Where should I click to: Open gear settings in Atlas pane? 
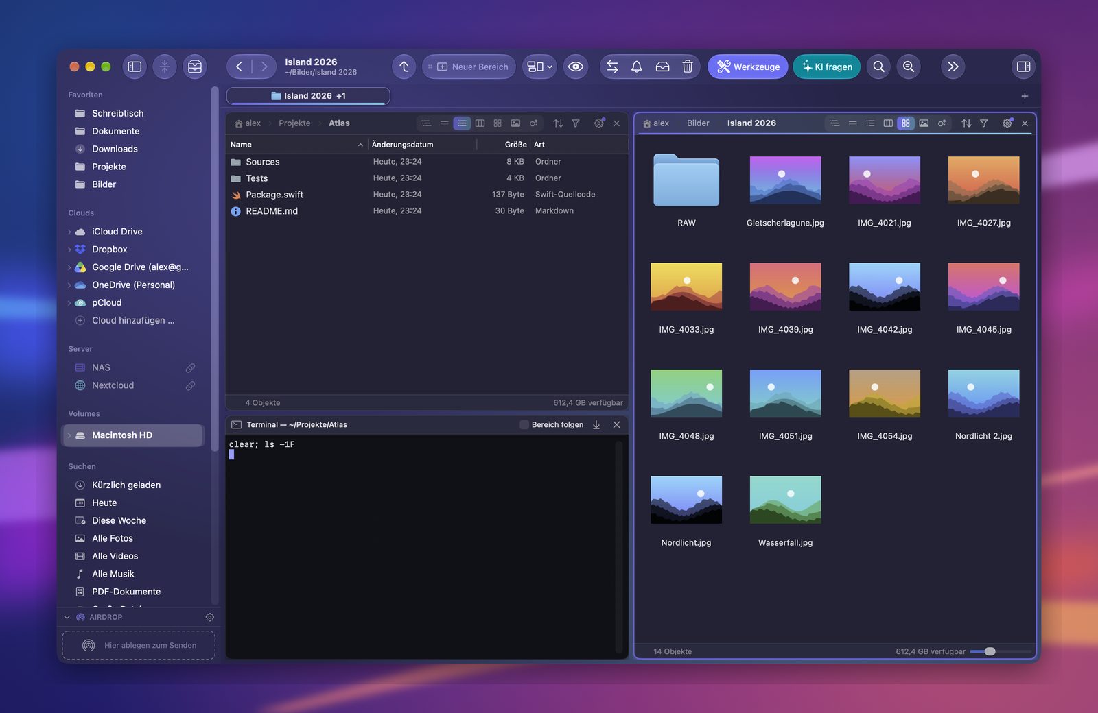(x=599, y=123)
